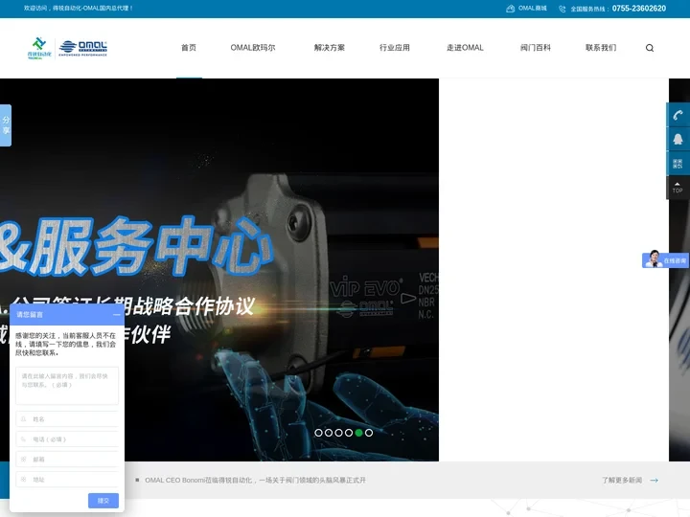Open the 行业应用 menu item
This screenshot has height=517, width=690.
395,48
